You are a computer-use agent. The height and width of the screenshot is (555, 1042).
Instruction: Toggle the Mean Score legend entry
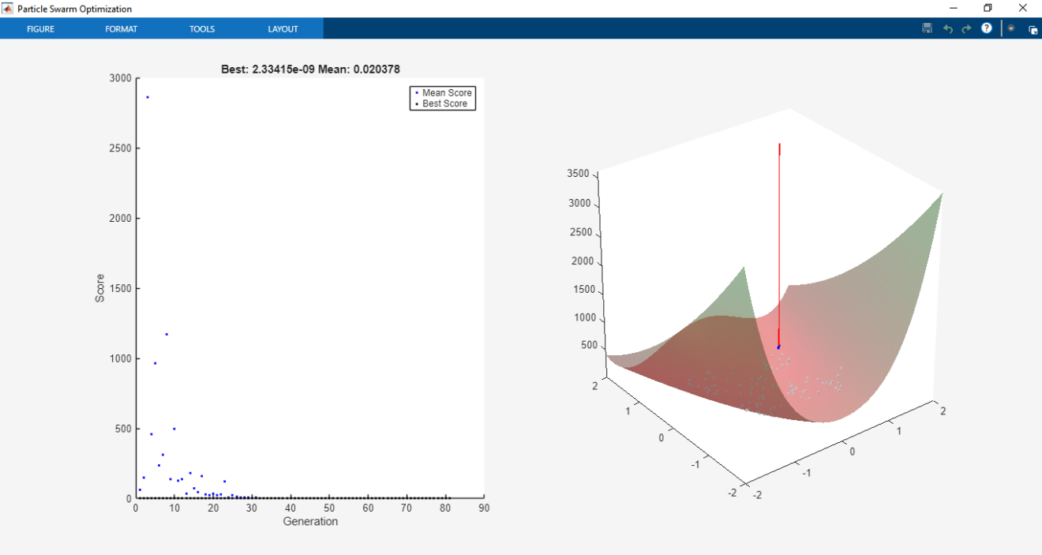click(446, 92)
